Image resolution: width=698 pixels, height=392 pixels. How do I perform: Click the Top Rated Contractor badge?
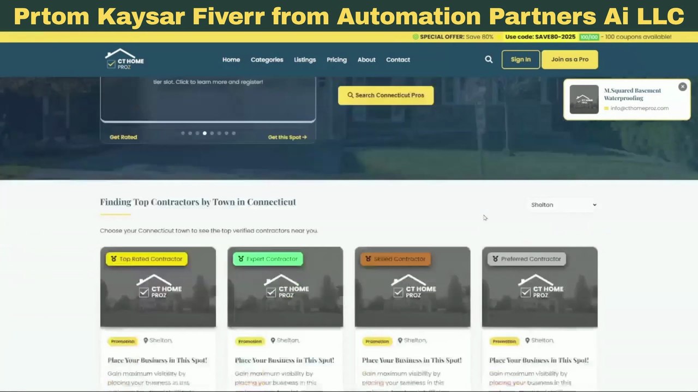(x=147, y=259)
